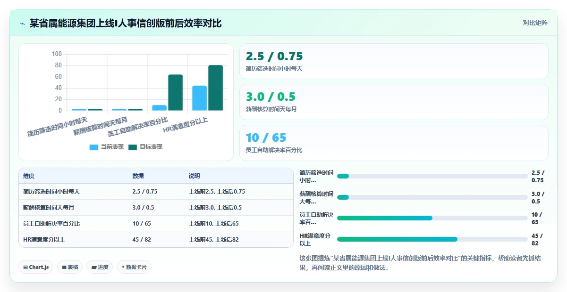Toggle 当前表现 legend swatch

click(94, 147)
